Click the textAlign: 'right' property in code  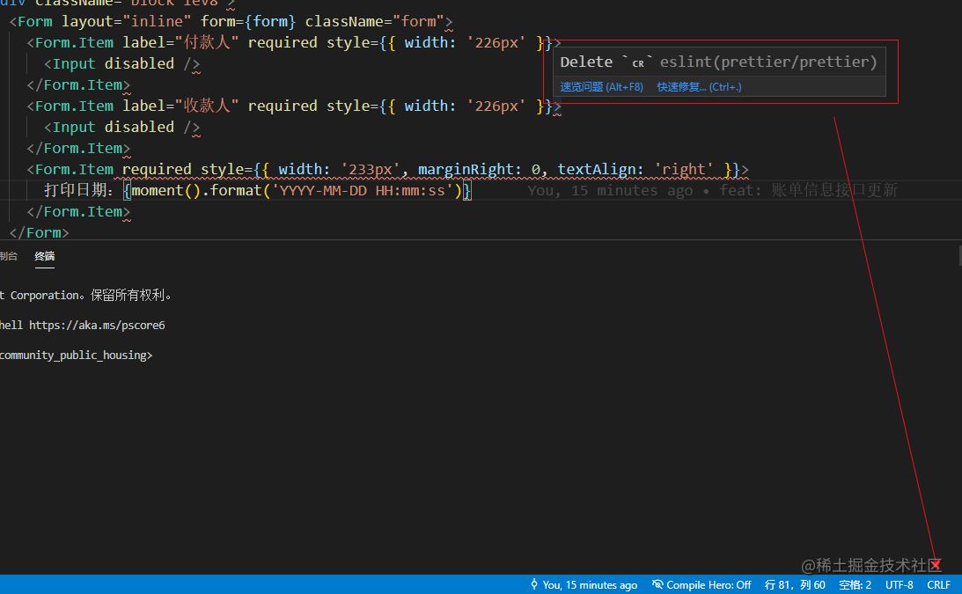pyautogui.click(x=635, y=170)
